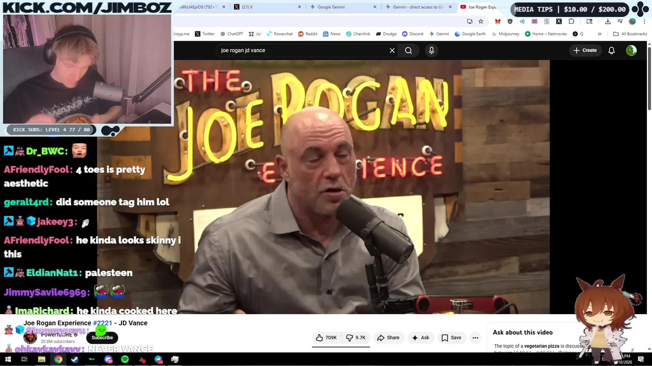The image size is (652, 366).
Task: Open the Twitter bookmark
Action: click(205, 34)
